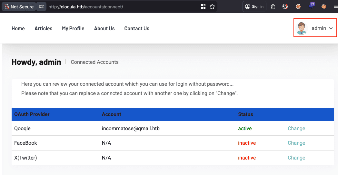
Task: Click the browser Sign in button
Action: (x=254, y=7)
